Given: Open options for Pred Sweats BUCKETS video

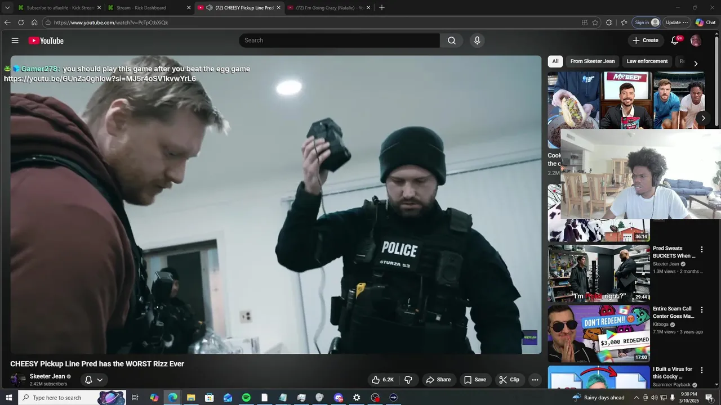Looking at the screenshot, I should [x=702, y=249].
